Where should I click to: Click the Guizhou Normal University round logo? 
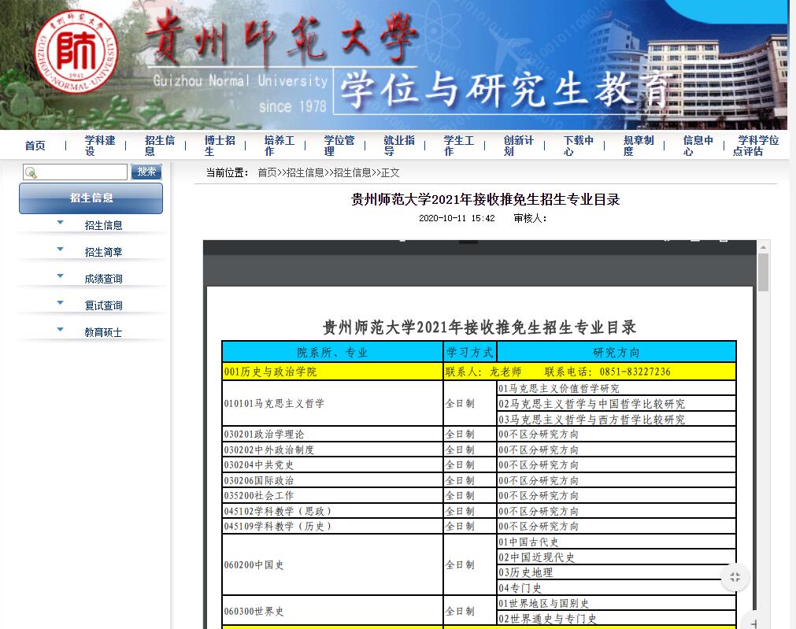point(76,51)
